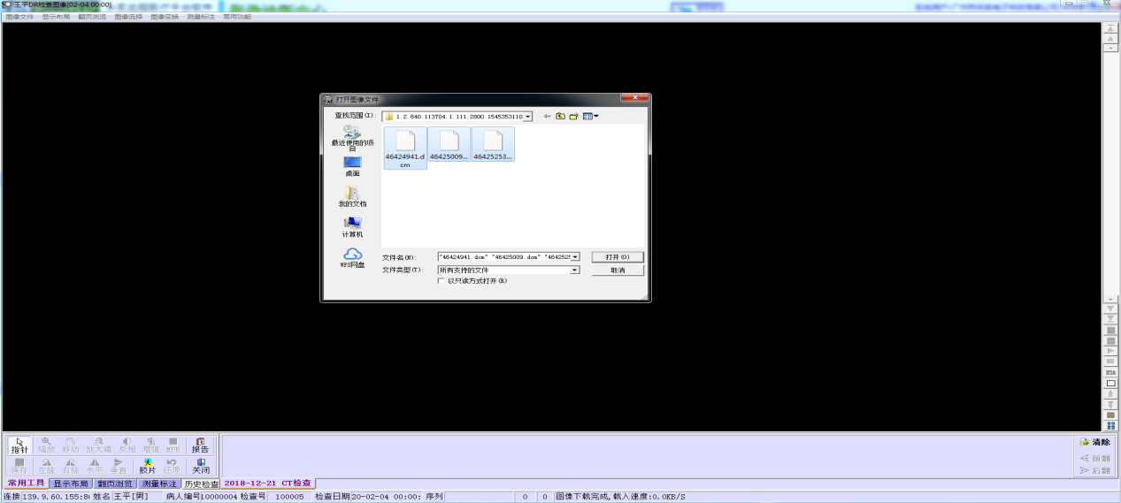Open the 报告 report tool
This screenshot has height=503, width=1121.
[201, 445]
